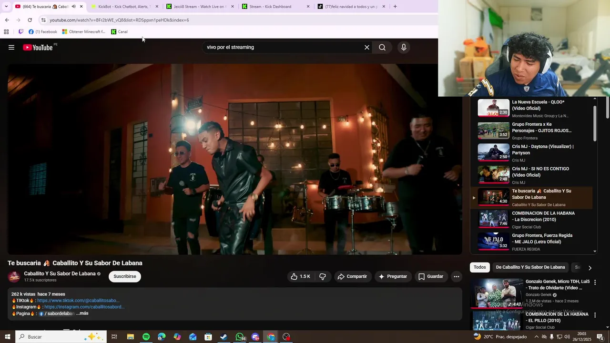The image size is (610, 343).
Task: Switch to the KickBot browser tab
Action: (125, 7)
